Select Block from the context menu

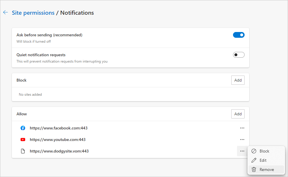264,151
